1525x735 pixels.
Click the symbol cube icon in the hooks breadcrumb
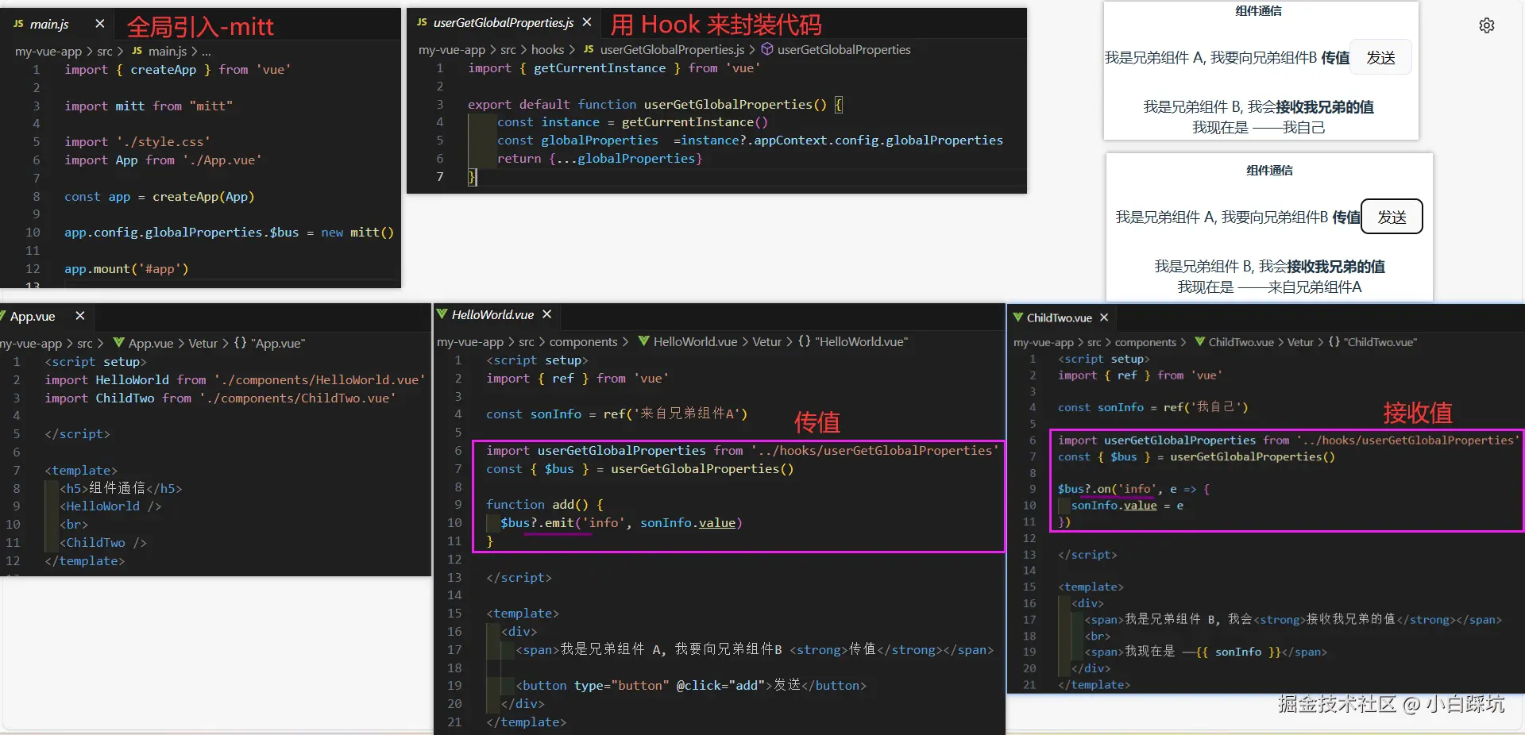(x=767, y=49)
